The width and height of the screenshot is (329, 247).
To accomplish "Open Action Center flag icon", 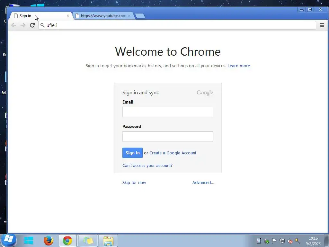I will pos(274,241).
